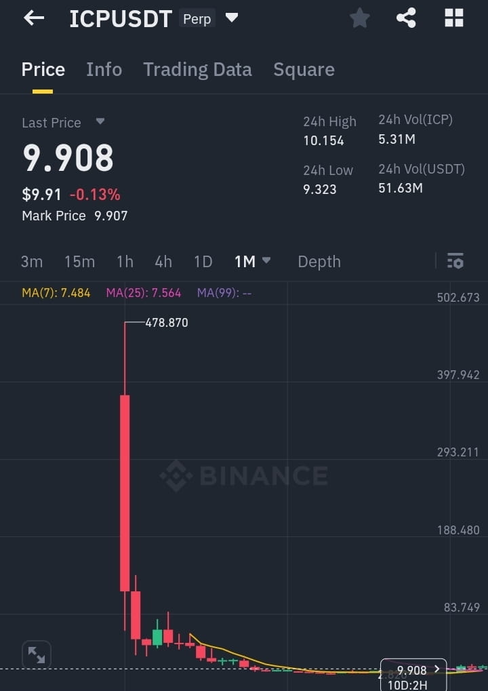Screen dimensions: 488x691
Task: Expand the Last Price type dropdown
Action: (x=100, y=121)
